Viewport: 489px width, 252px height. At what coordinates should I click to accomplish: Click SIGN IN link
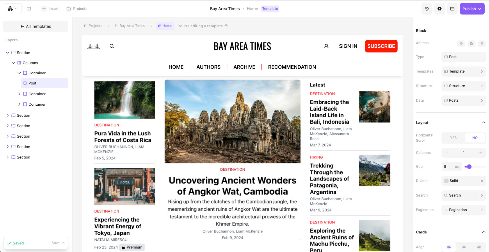pyautogui.click(x=348, y=46)
